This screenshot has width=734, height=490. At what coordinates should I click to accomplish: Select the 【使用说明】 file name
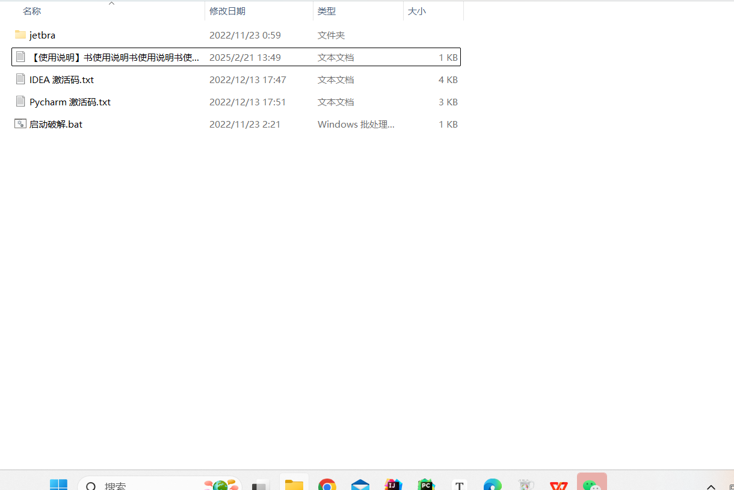pos(114,58)
